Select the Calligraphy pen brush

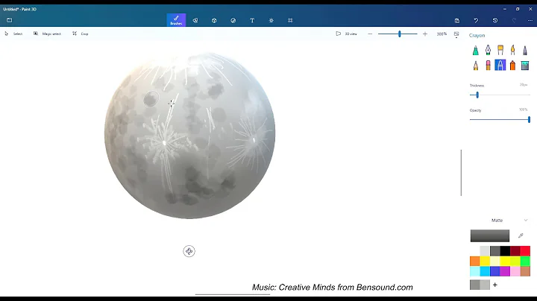coord(488,51)
